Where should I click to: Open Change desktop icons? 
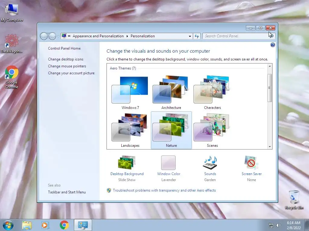(65, 59)
